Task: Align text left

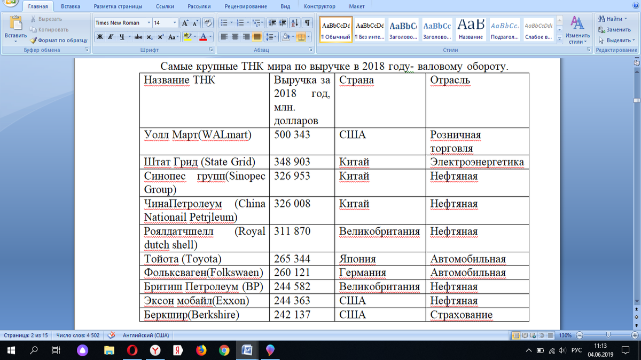Action: (x=224, y=37)
